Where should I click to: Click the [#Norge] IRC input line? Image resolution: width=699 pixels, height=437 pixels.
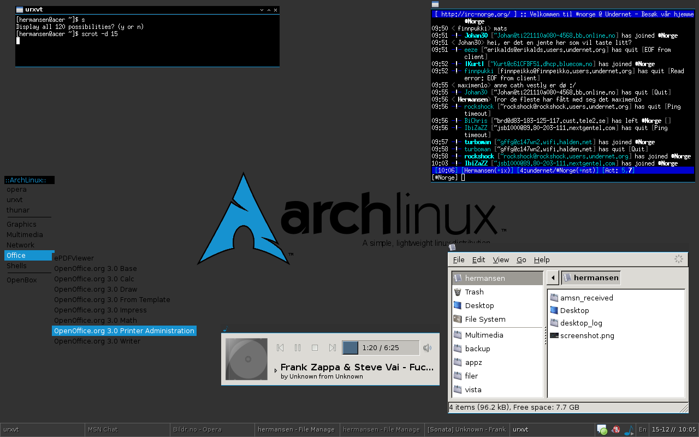click(x=562, y=178)
